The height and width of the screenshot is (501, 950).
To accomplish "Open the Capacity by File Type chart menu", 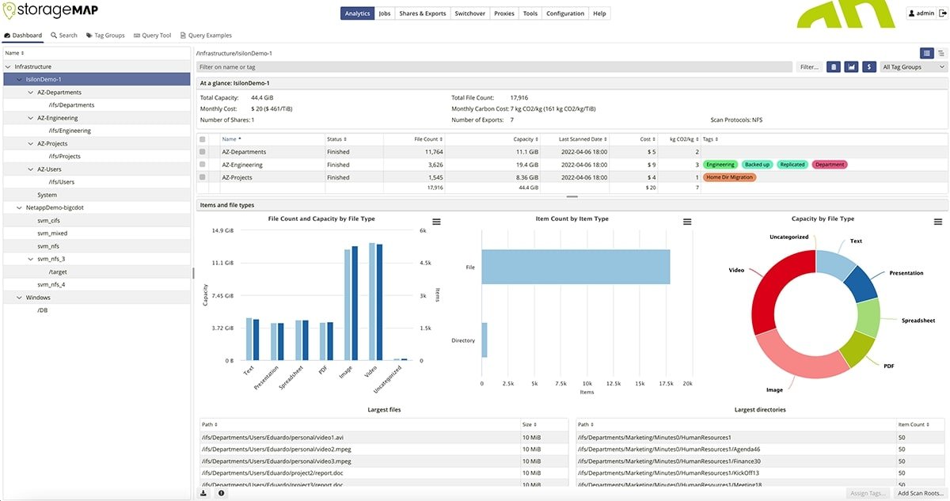I will (x=938, y=222).
